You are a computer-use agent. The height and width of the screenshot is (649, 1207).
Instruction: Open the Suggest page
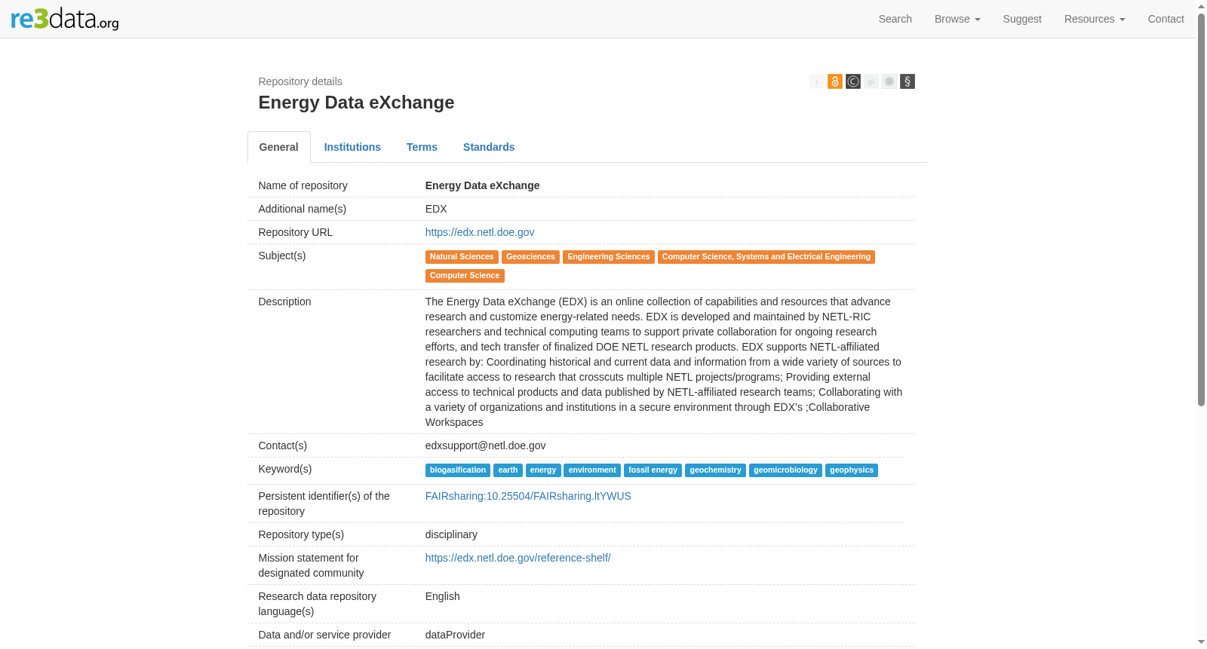1022,19
